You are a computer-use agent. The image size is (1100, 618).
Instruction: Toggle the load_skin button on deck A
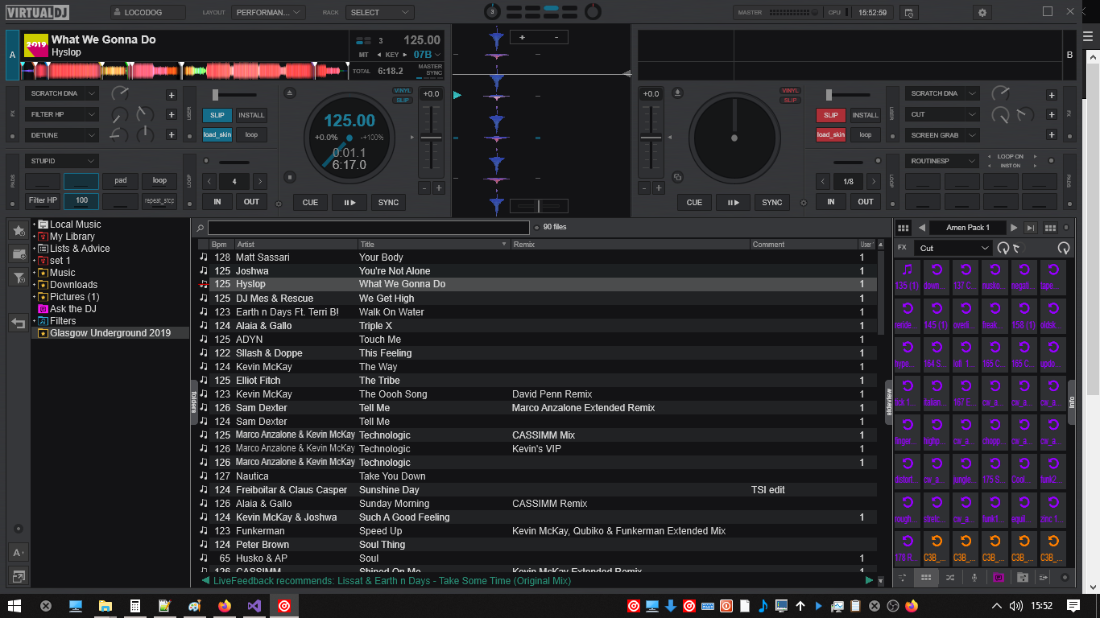[217, 134]
